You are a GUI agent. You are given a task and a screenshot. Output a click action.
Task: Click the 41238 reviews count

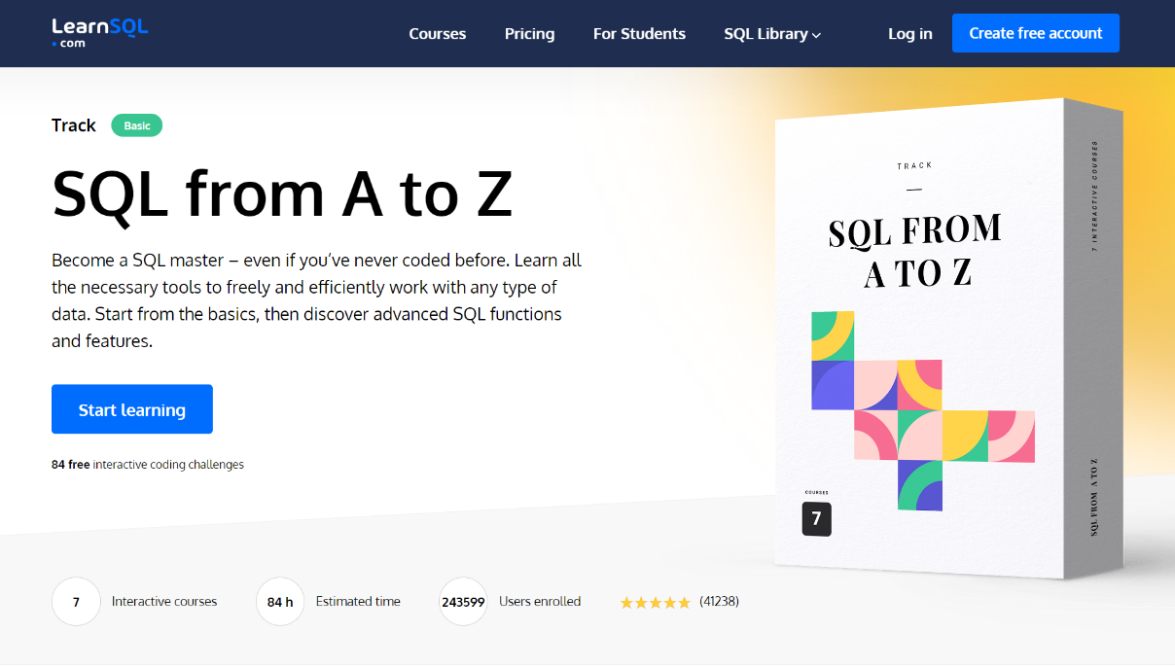point(719,601)
